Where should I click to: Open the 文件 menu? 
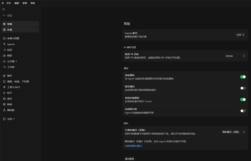tap(8, 3)
